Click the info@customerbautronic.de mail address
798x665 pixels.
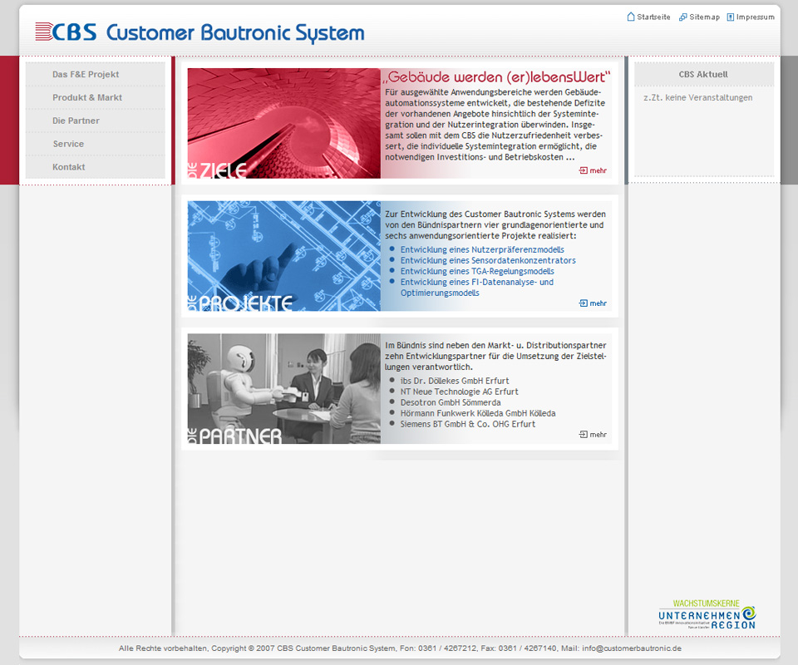(x=632, y=648)
